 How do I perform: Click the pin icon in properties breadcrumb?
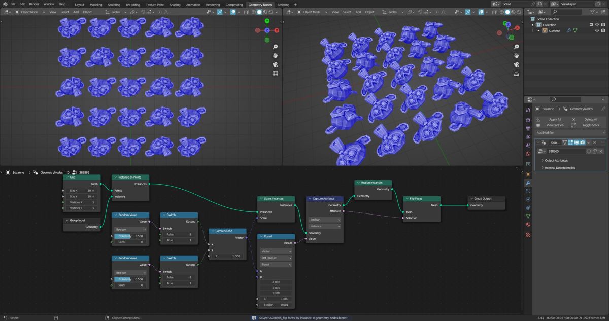click(603, 109)
